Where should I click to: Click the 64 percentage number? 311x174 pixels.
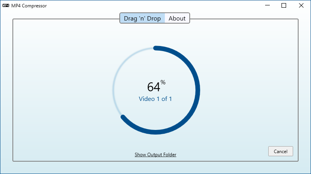click(x=154, y=87)
